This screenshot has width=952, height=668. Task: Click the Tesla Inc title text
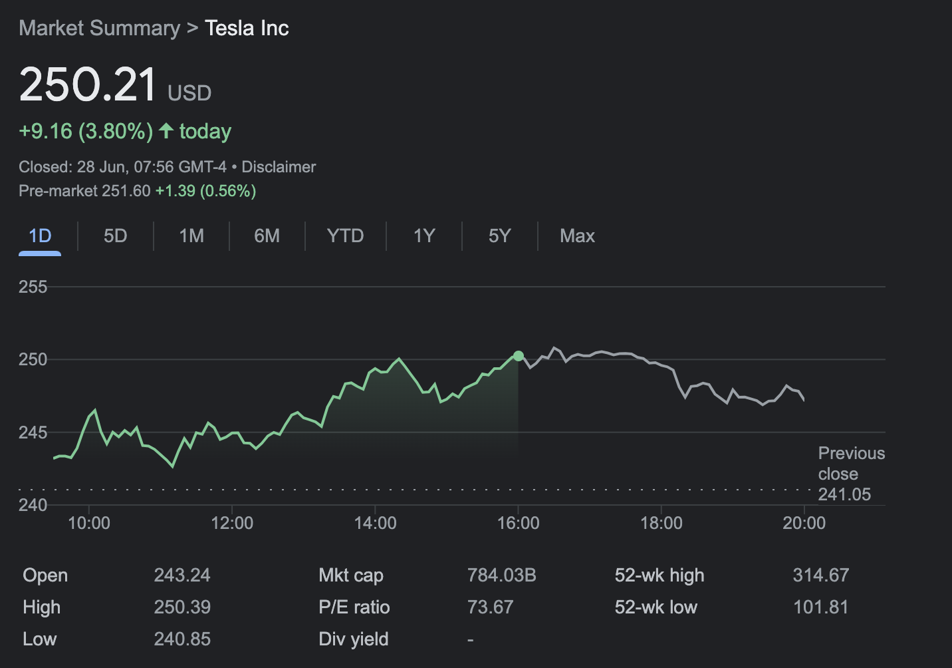247,28
